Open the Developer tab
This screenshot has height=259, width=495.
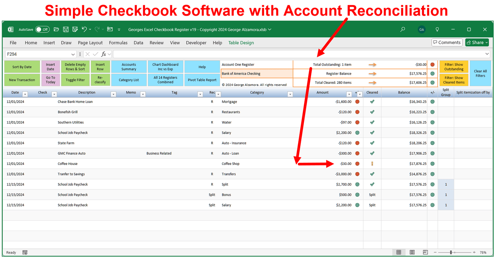196,43
